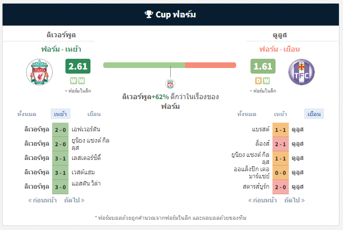Expand Toulouse's + ฟอร์มในลีก section

click(263, 91)
